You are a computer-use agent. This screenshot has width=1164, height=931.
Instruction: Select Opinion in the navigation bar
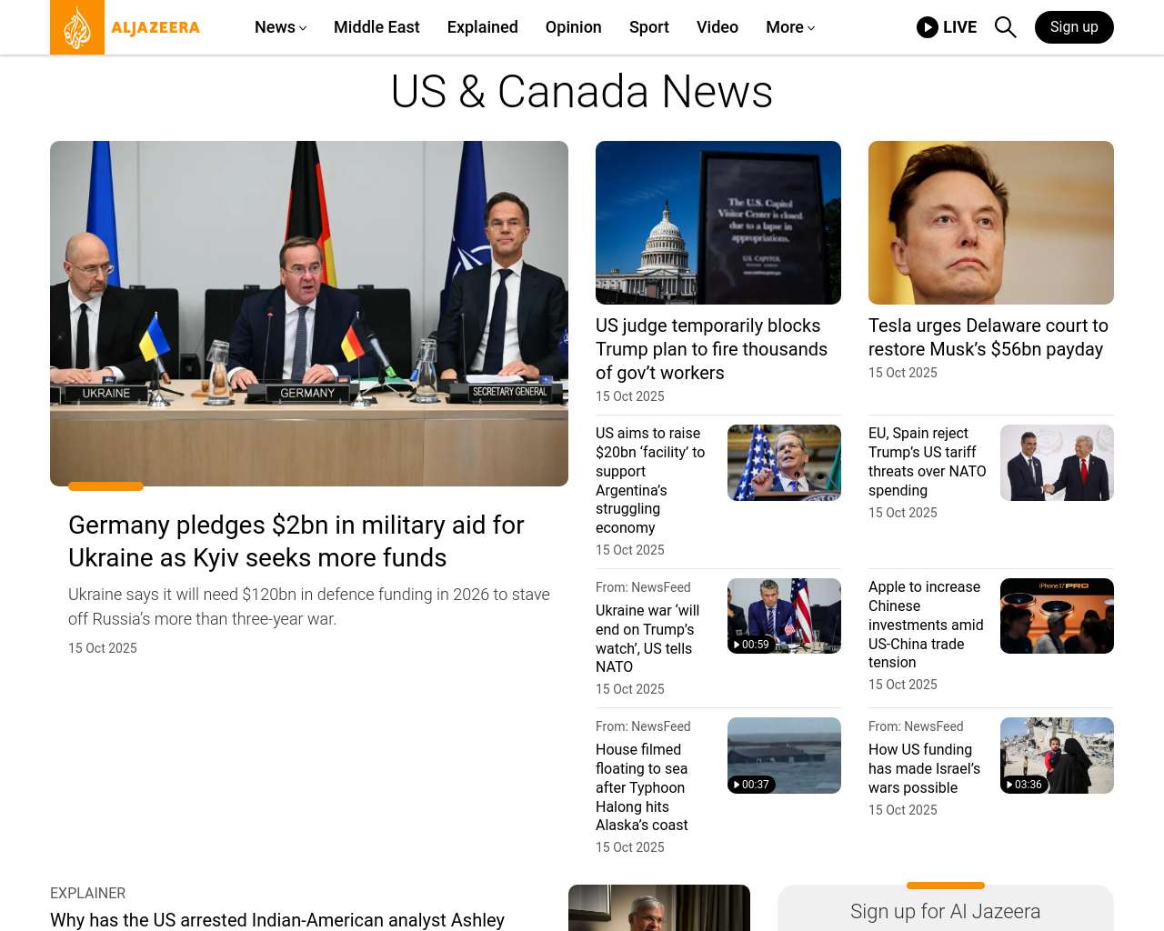pyautogui.click(x=574, y=27)
